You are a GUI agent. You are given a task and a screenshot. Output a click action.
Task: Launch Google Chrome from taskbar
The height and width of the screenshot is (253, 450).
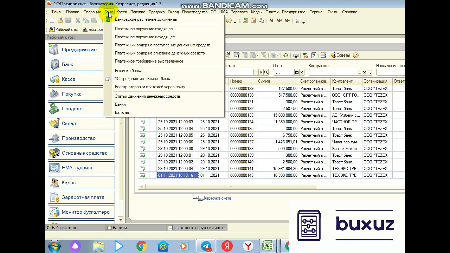tap(142, 246)
